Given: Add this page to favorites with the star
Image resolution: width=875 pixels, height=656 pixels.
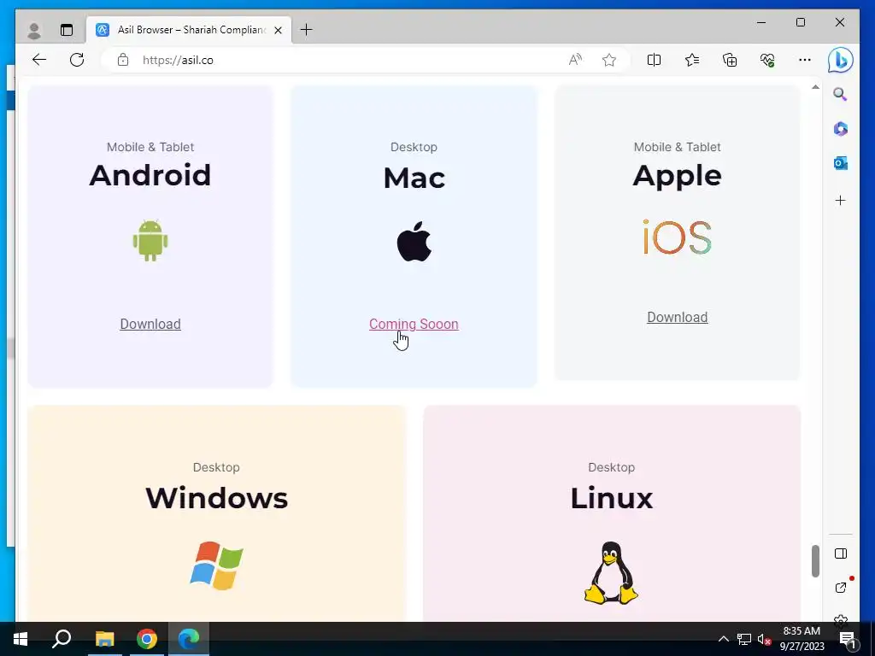Looking at the screenshot, I should [608, 60].
